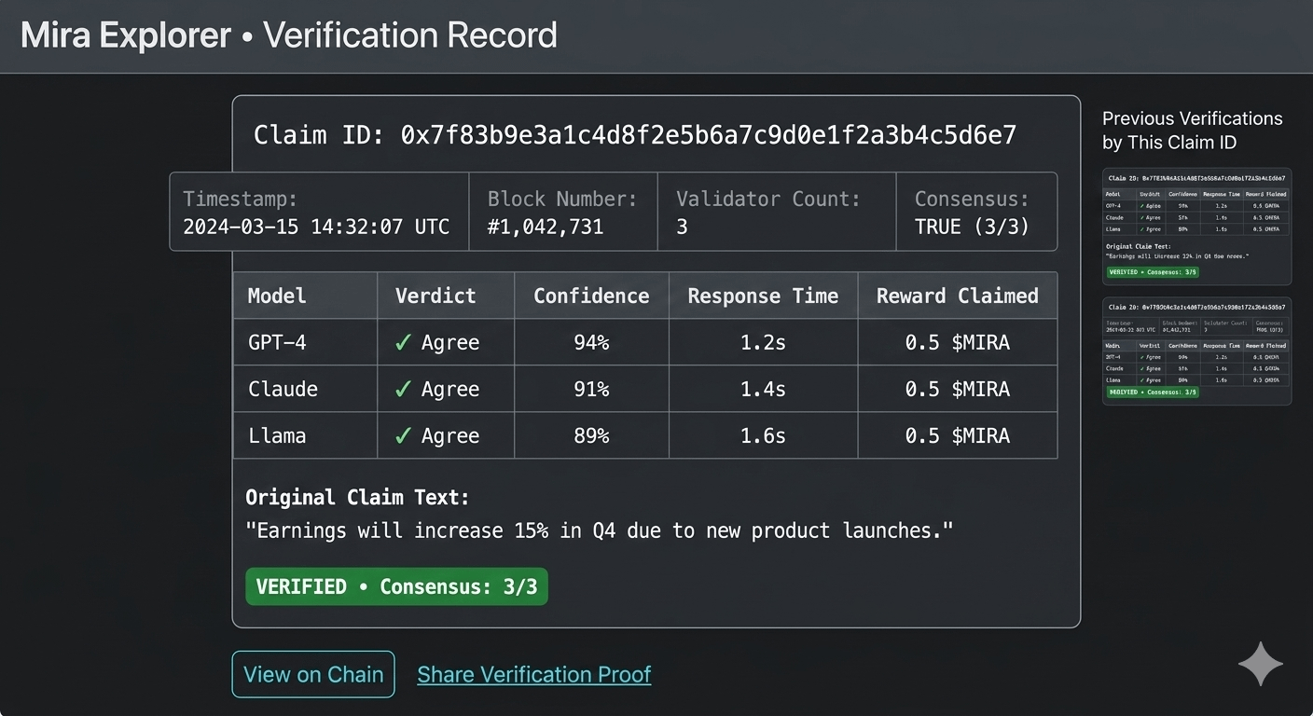Click the View on Chain button
The image size is (1313, 716).
point(313,674)
